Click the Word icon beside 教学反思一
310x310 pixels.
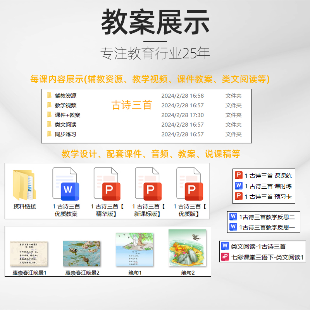click(233, 227)
